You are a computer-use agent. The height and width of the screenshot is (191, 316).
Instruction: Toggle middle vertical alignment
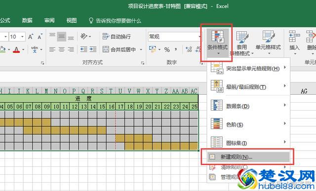click(62, 37)
